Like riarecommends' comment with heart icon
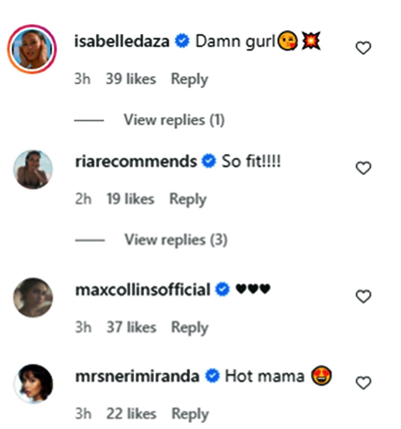Image resolution: width=401 pixels, height=429 pixels. pyautogui.click(x=363, y=168)
